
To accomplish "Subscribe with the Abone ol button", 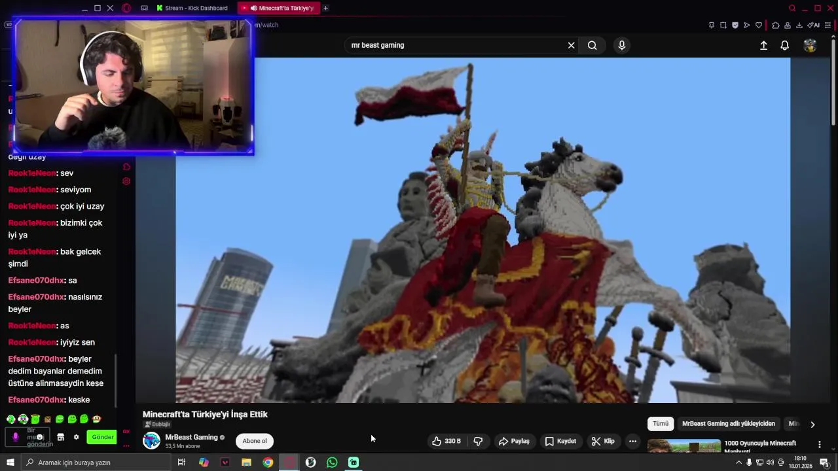I will (255, 441).
